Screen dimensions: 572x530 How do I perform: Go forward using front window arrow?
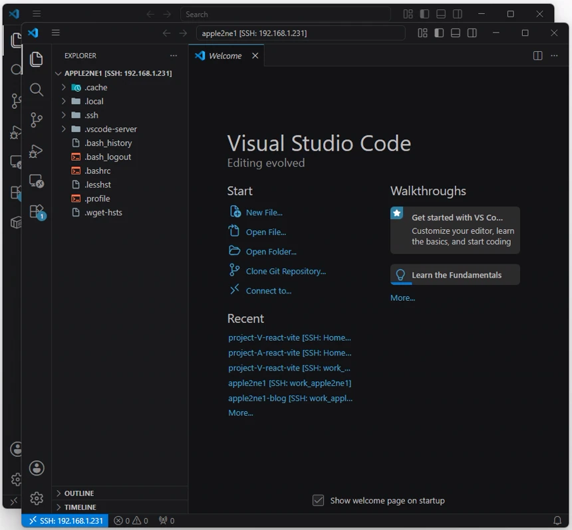[x=183, y=33]
